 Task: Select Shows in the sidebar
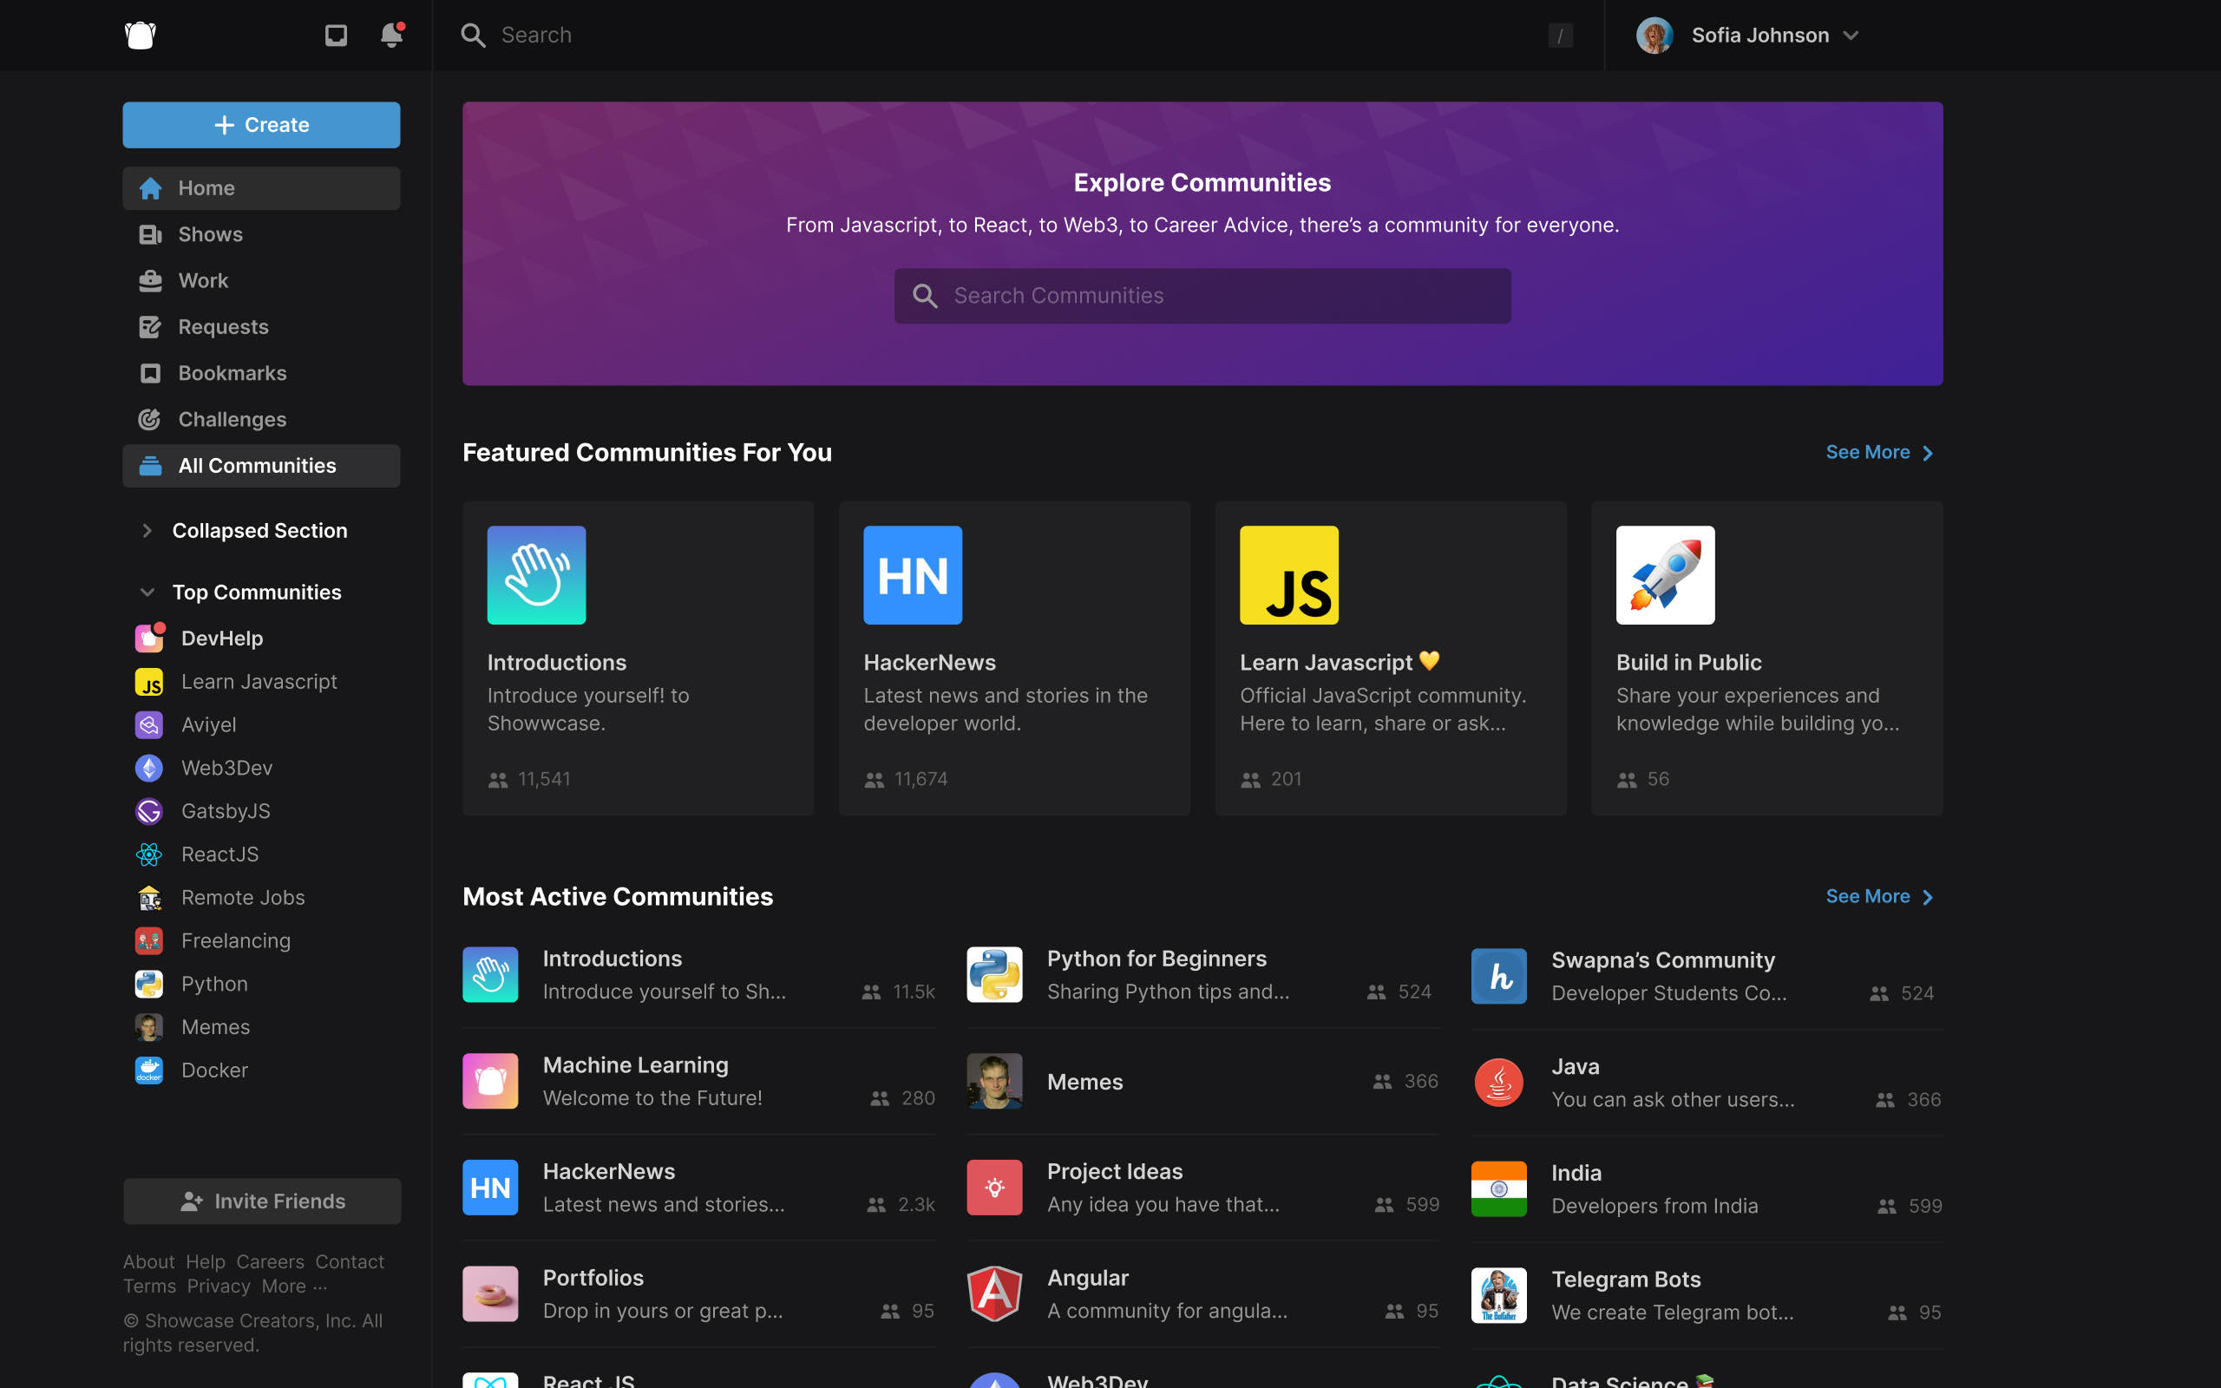210,234
